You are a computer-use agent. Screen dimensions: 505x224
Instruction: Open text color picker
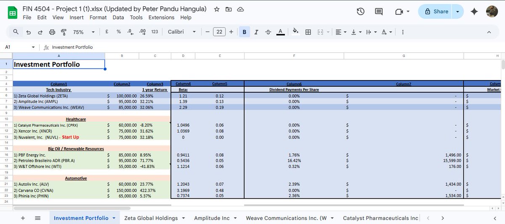pos(280,32)
